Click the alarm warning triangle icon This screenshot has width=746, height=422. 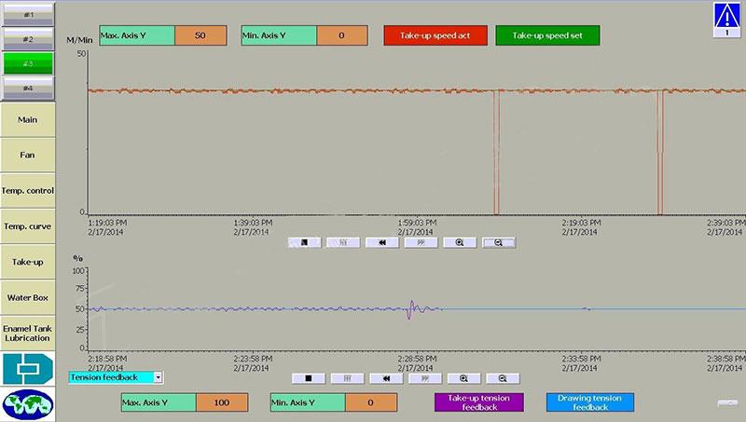tap(726, 19)
